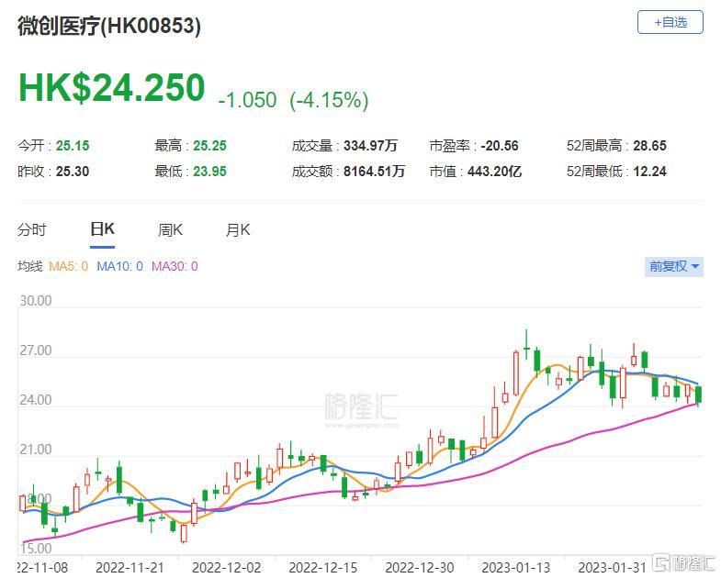Click the 2023-01-31 date axis label
Image resolution: width=721 pixels, height=578 pixels.
coord(613,567)
